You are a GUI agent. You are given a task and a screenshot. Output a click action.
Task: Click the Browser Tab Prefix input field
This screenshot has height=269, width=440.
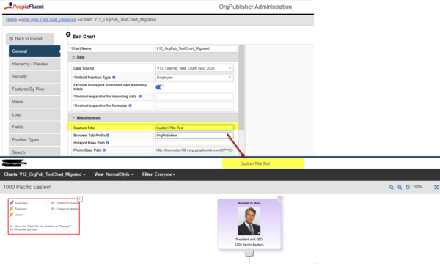click(194, 136)
